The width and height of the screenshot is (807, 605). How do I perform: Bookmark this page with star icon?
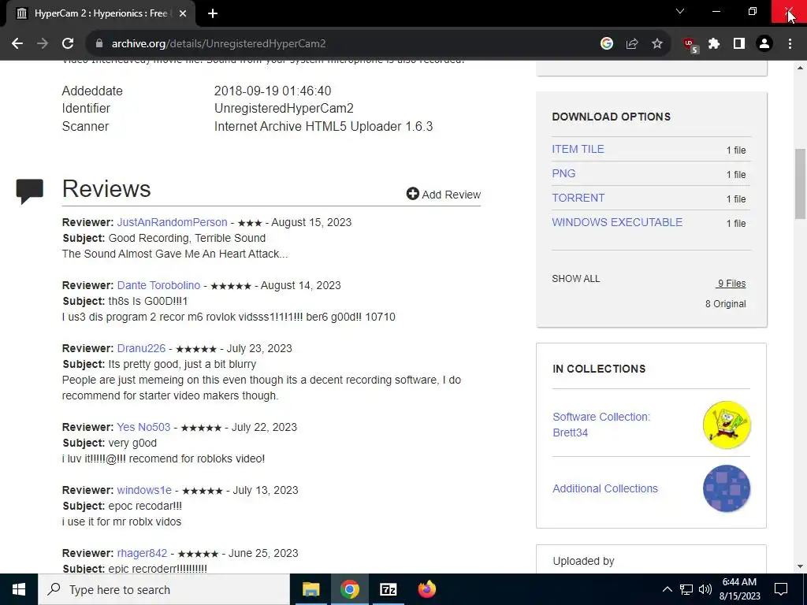click(657, 44)
